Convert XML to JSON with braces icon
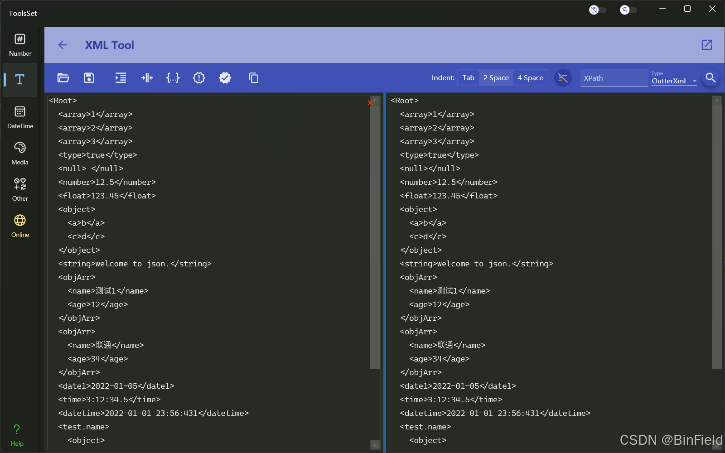This screenshot has width=725, height=453. 173,78
